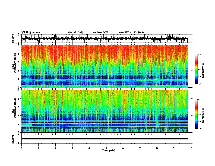Click the 6 kHz tick label on ch.1 axis

[x=19, y=62]
